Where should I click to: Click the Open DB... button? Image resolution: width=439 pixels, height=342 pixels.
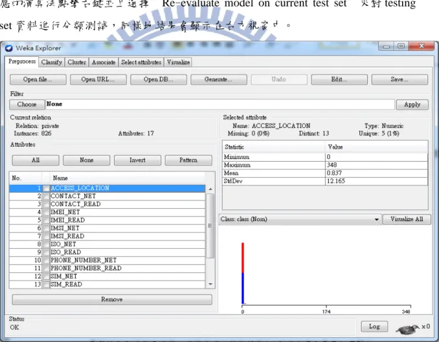(159, 80)
